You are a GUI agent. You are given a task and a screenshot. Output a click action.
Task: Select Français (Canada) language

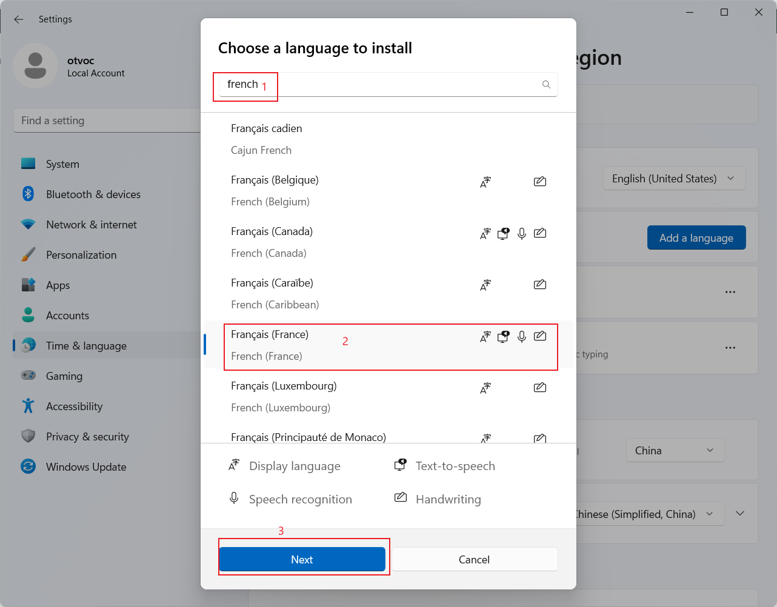click(x=388, y=242)
